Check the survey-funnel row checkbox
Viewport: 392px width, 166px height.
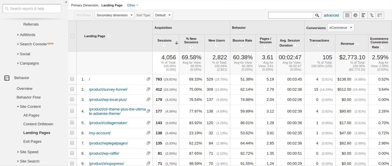pyautogui.click(x=72, y=89)
